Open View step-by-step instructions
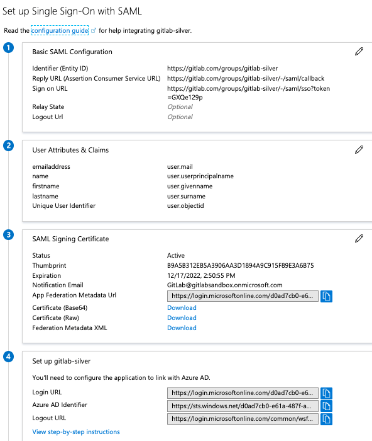372x441 pixels. 76,432
